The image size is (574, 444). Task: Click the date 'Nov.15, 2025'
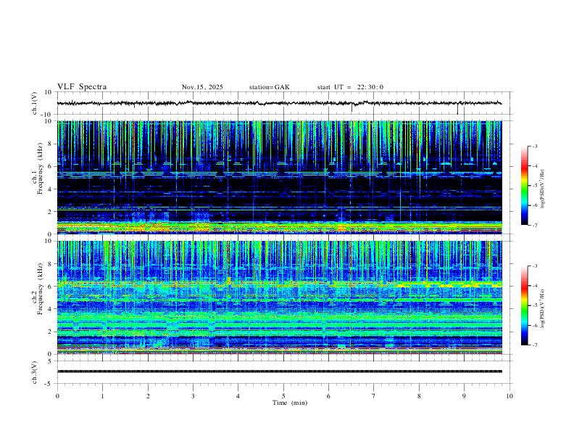[202, 87]
